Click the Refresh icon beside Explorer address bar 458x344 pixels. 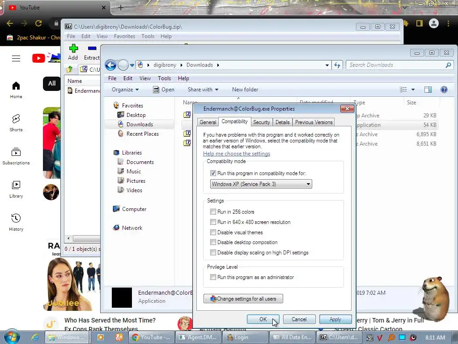coord(337,65)
